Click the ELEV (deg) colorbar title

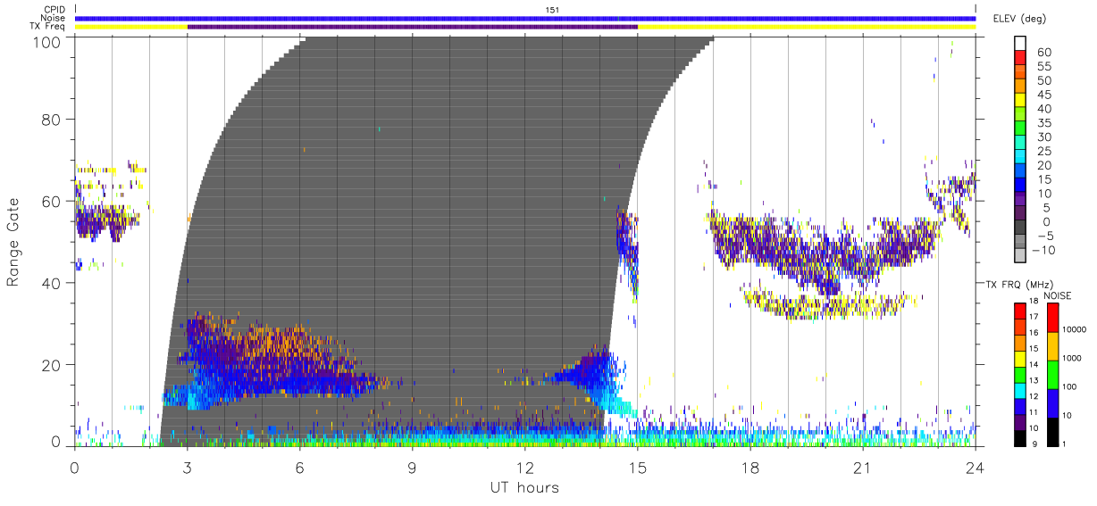click(1020, 18)
